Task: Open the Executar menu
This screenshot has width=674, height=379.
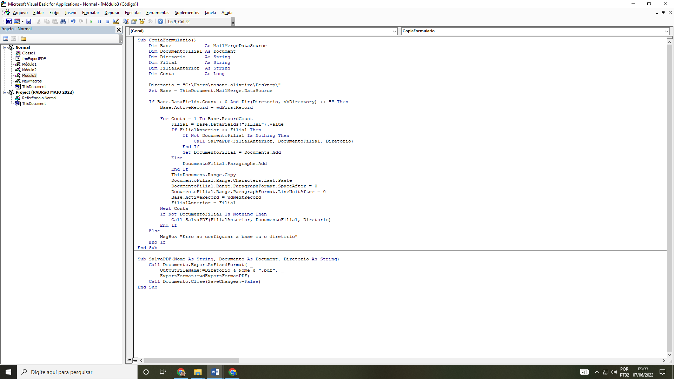Action: pyautogui.click(x=133, y=13)
